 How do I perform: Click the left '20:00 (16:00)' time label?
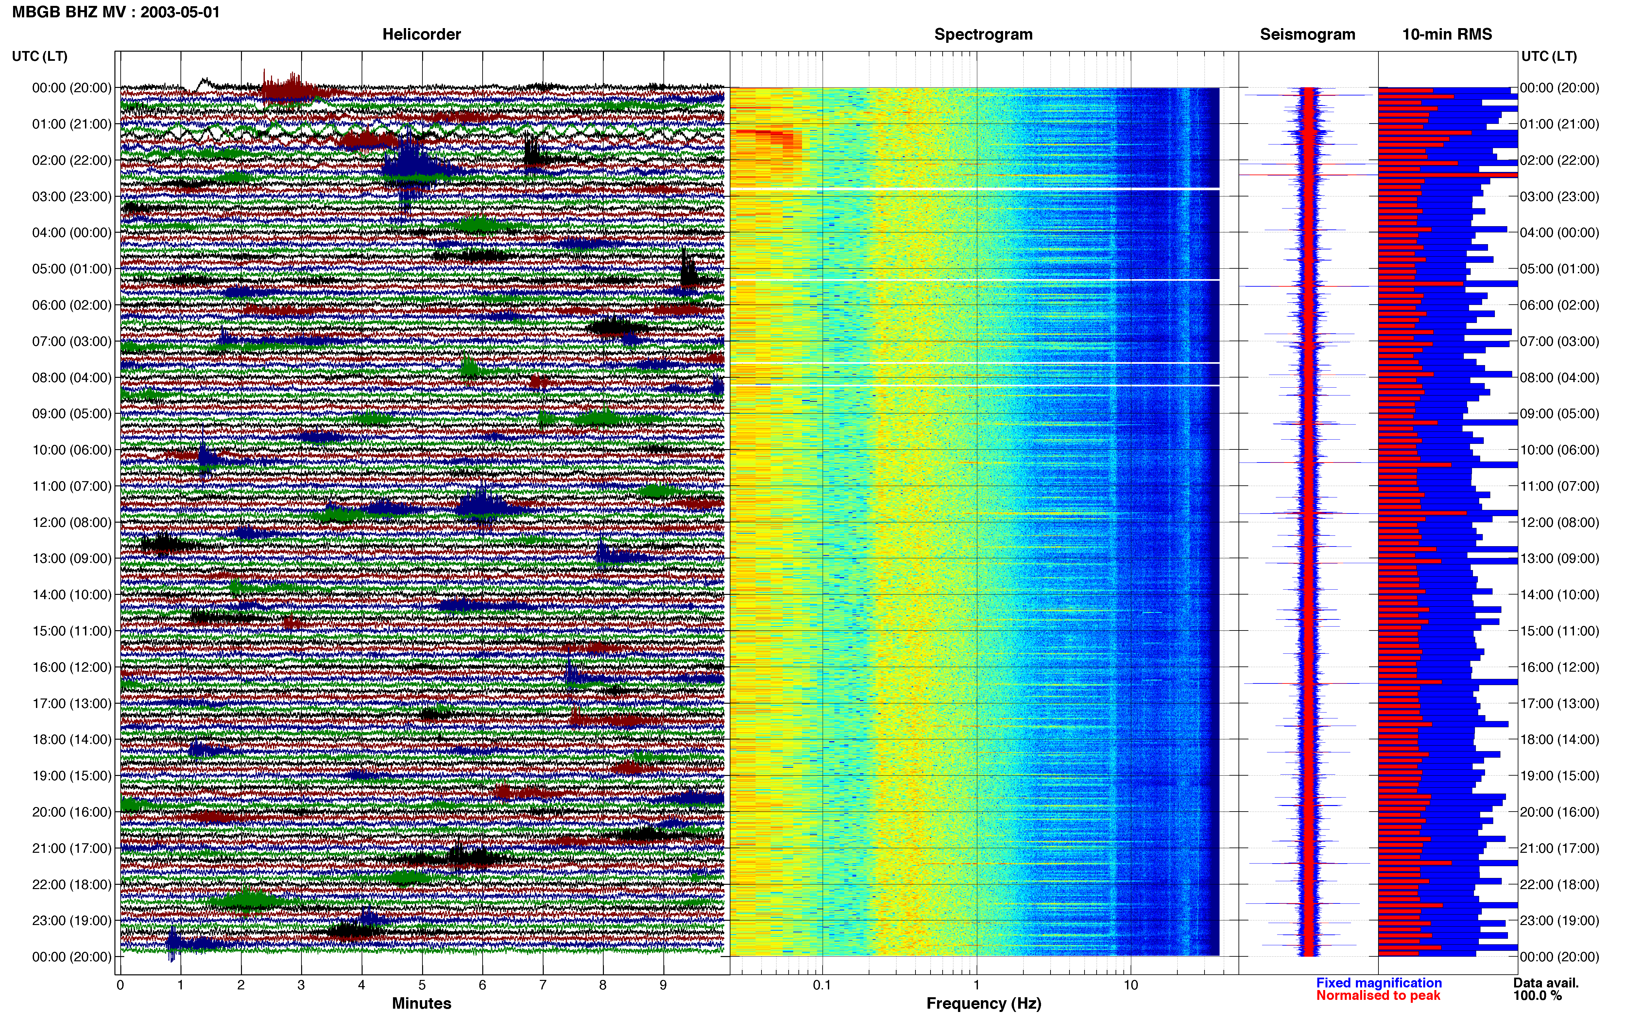(72, 812)
